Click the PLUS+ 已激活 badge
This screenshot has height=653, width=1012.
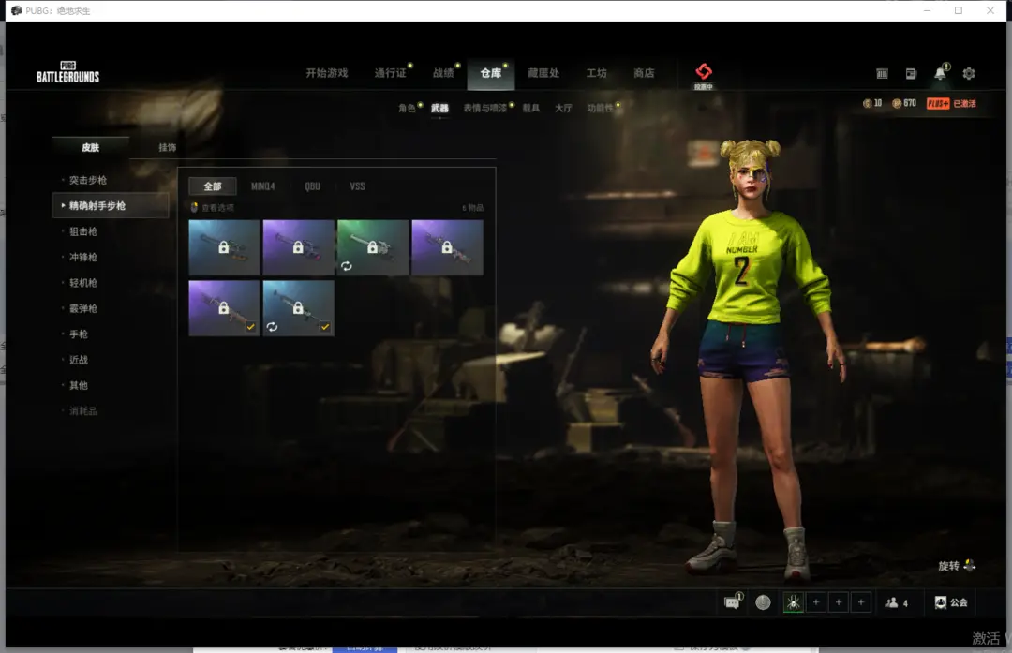pos(951,103)
